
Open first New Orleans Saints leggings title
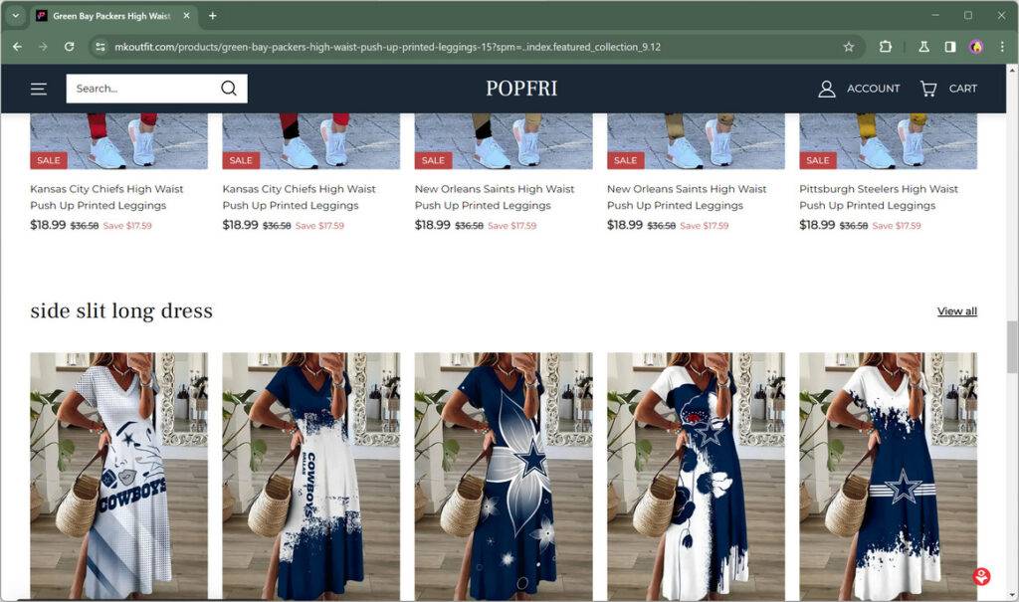pyautogui.click(x=495, y=197)
